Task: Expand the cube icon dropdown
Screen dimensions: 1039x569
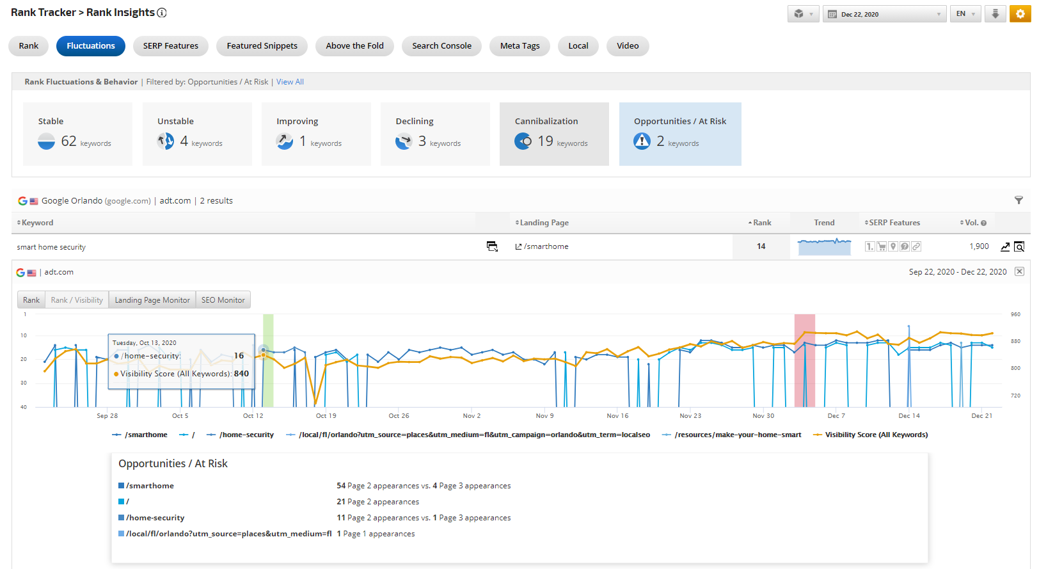Action: click(x=803, y=14)
